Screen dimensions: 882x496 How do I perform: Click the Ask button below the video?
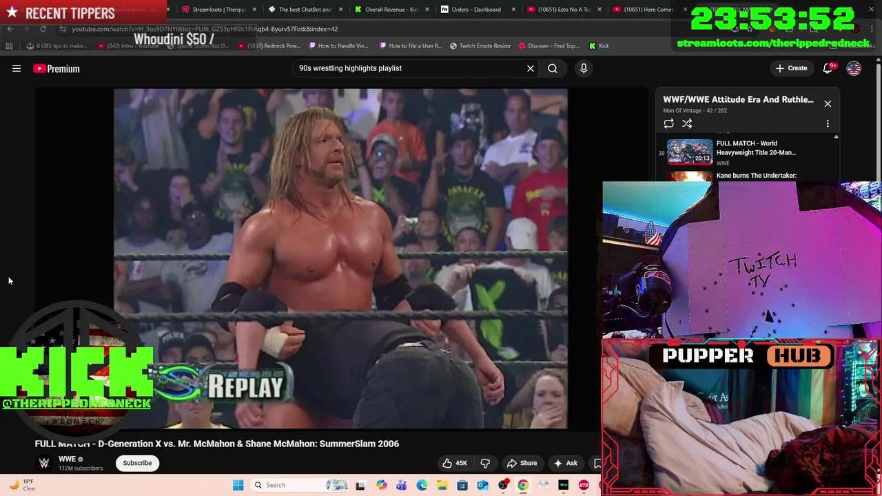pyautogui.click(x=565, y=463)
